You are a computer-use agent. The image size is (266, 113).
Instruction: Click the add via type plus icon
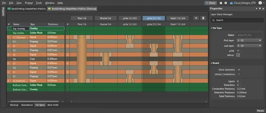[x=196, y=18]
